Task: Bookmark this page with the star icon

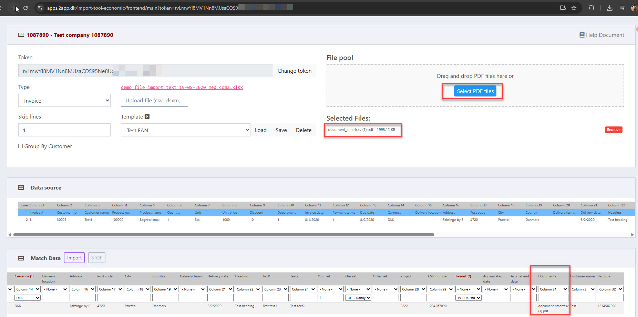Action: (574, 8)
